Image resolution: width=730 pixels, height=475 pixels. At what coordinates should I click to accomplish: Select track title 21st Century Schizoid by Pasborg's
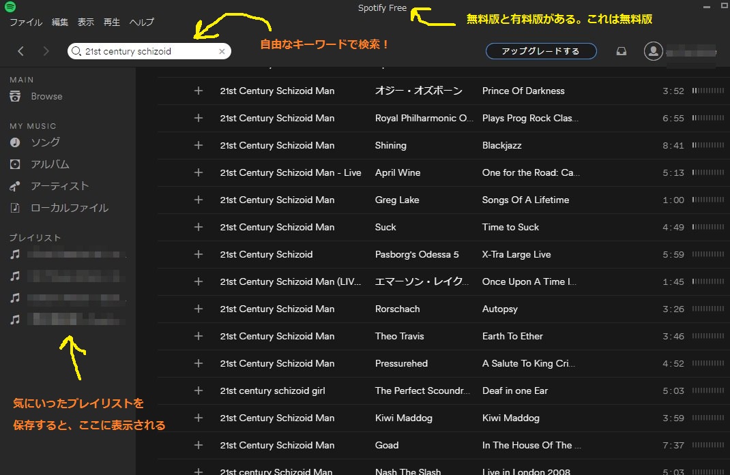(x=266, y=254)
